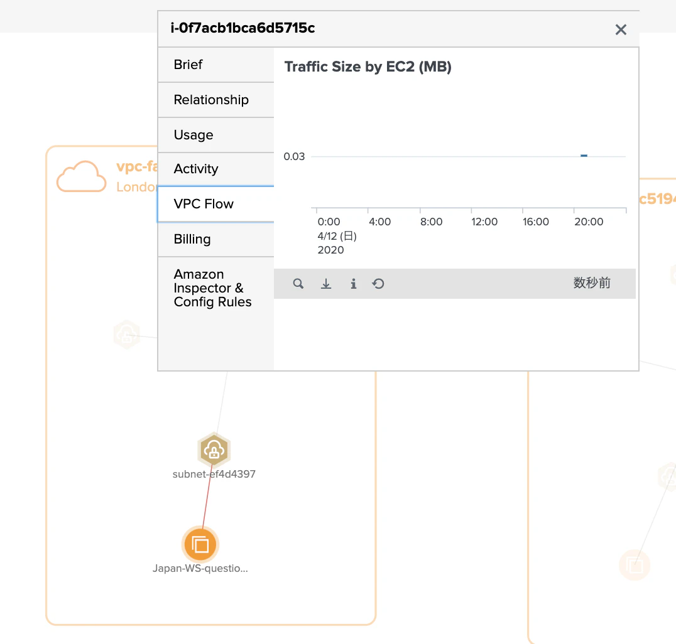Open the Brief tab
This screenshot has width=676, height=644.
click(216, 65)
